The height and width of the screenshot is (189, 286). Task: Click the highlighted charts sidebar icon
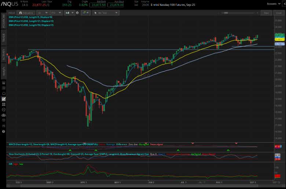(x=3, y=99)
